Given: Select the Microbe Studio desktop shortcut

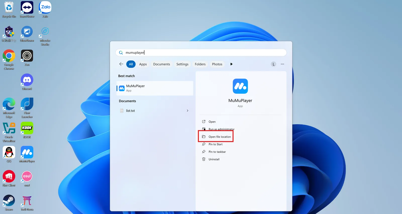Looking at the screenshot, I should pyautogui.click(x=45, y=36).
